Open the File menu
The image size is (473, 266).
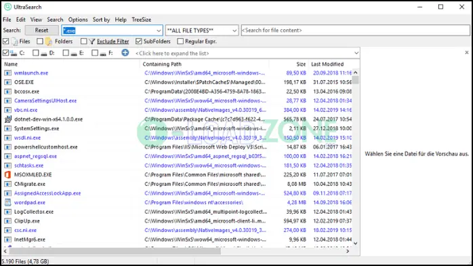[x=7, y=20]
